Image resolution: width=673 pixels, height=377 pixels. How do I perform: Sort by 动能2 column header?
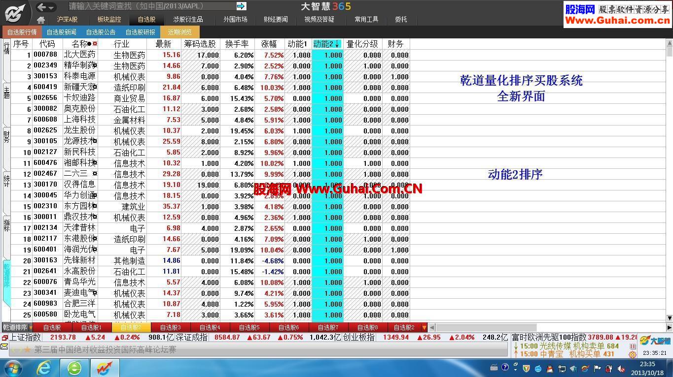(327, 44)
